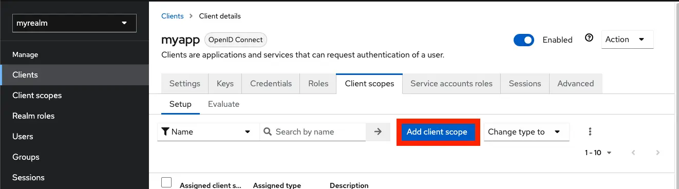Screen dimensions: 679x189
Task: Open Users in the sidebar
Action: [74, 137]
